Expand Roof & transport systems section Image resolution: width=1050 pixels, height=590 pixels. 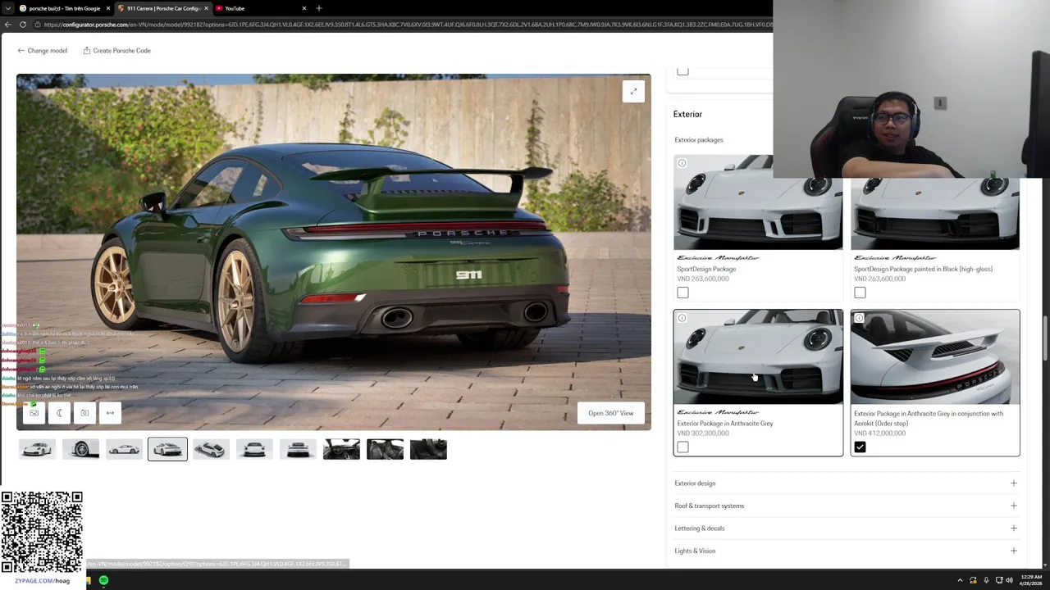pyautogui.click(x=846, y=506)
